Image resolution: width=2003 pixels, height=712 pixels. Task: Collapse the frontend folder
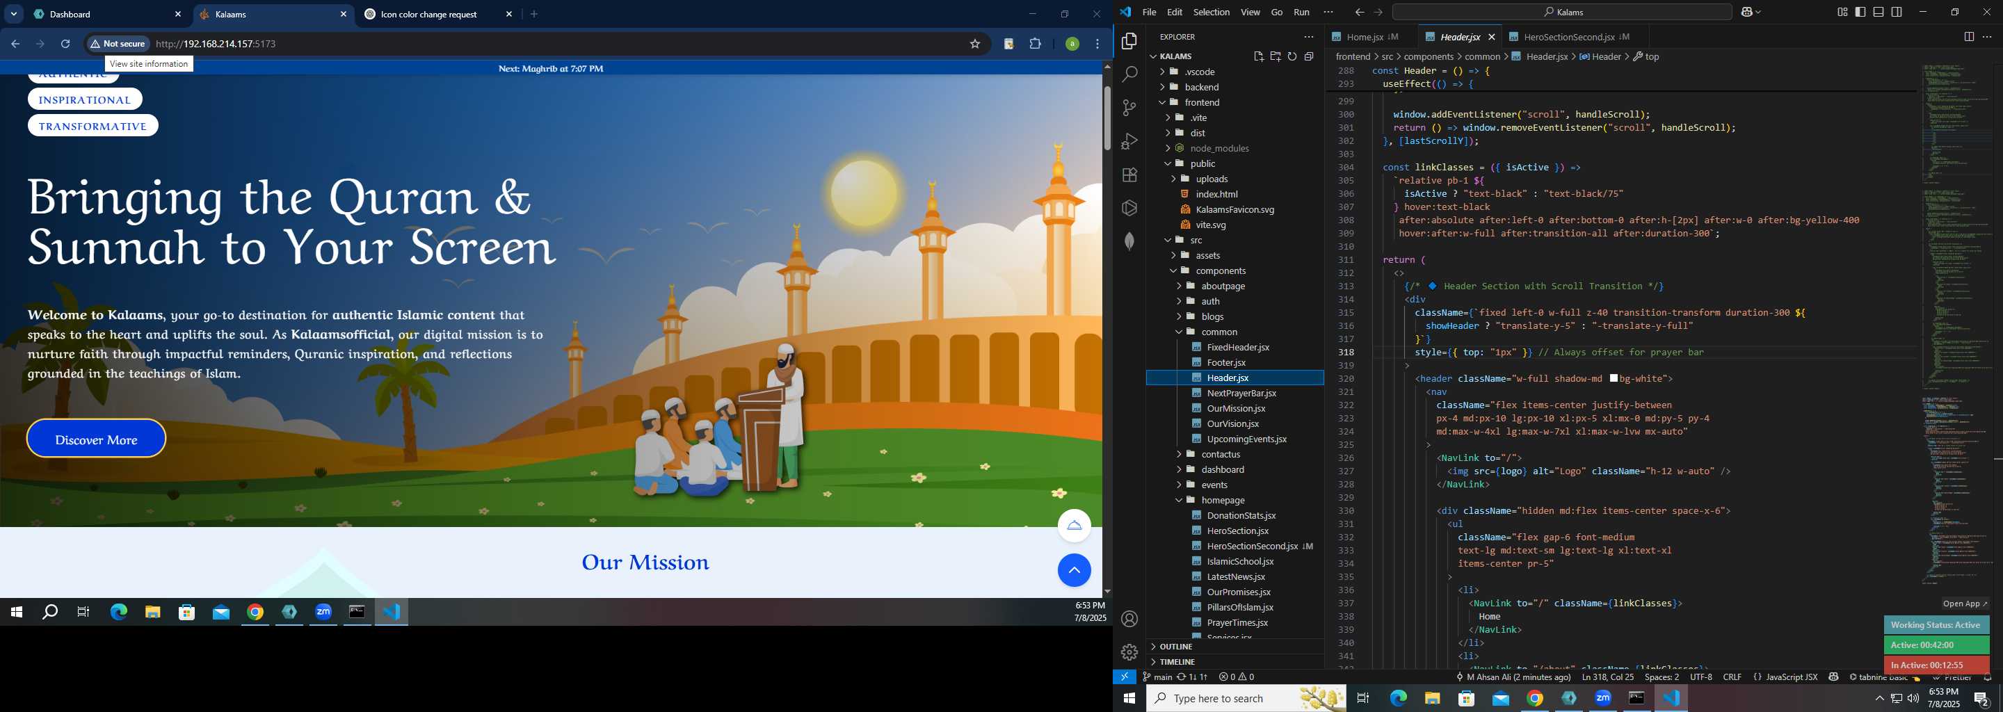tap(1234, 103)
